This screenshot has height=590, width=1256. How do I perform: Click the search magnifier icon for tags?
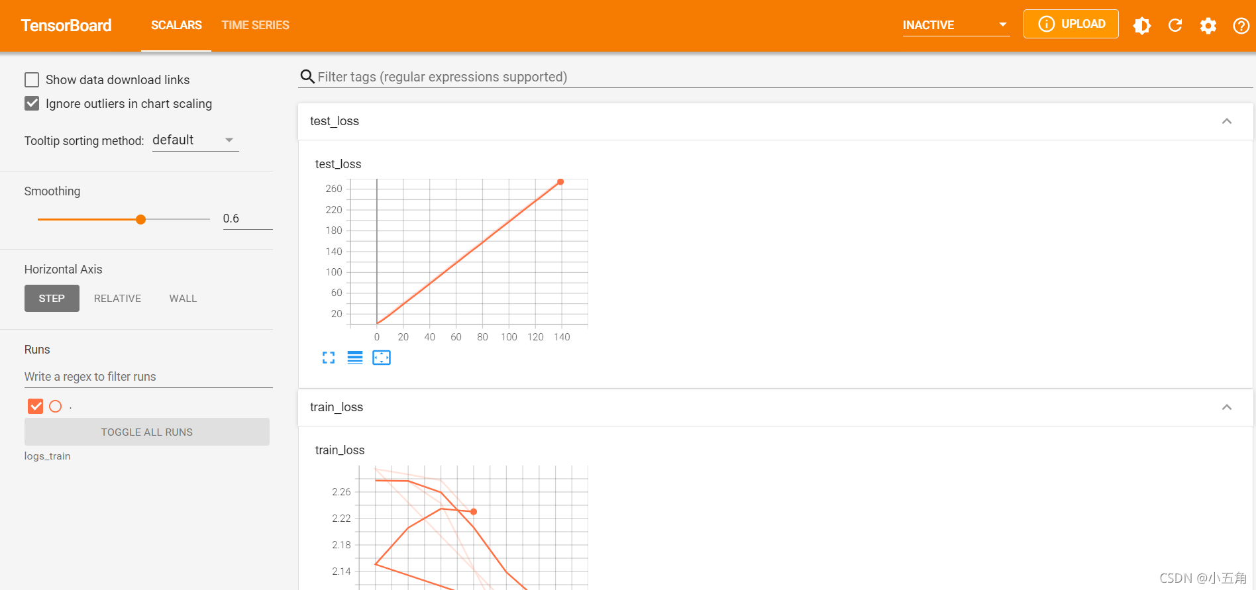click(307, 77)
